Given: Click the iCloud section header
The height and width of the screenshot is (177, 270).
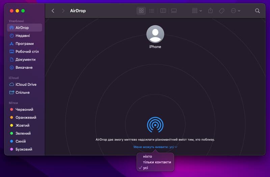Looking at the screenshot, I should (x=13, y=78).
